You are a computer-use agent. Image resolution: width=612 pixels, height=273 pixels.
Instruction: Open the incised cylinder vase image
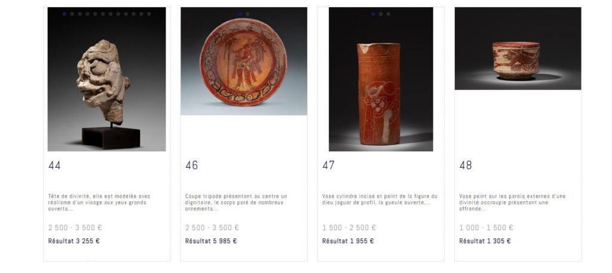click(x=381, y=79)
